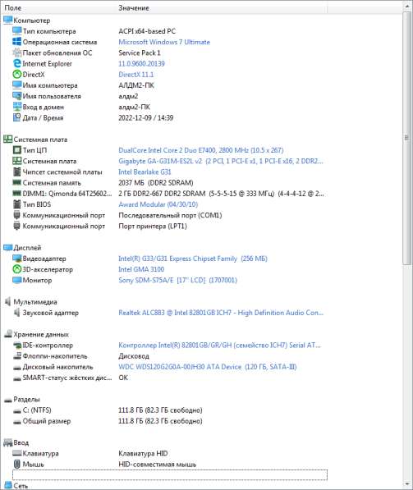Select the ACPI x64-based PC value

[x=147, y=31]
